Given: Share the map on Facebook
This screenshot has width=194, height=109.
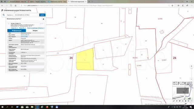Looking at the screenshot, I should point(177,101).
